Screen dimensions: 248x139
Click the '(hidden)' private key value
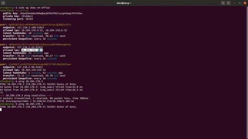(x=27, y=16)
